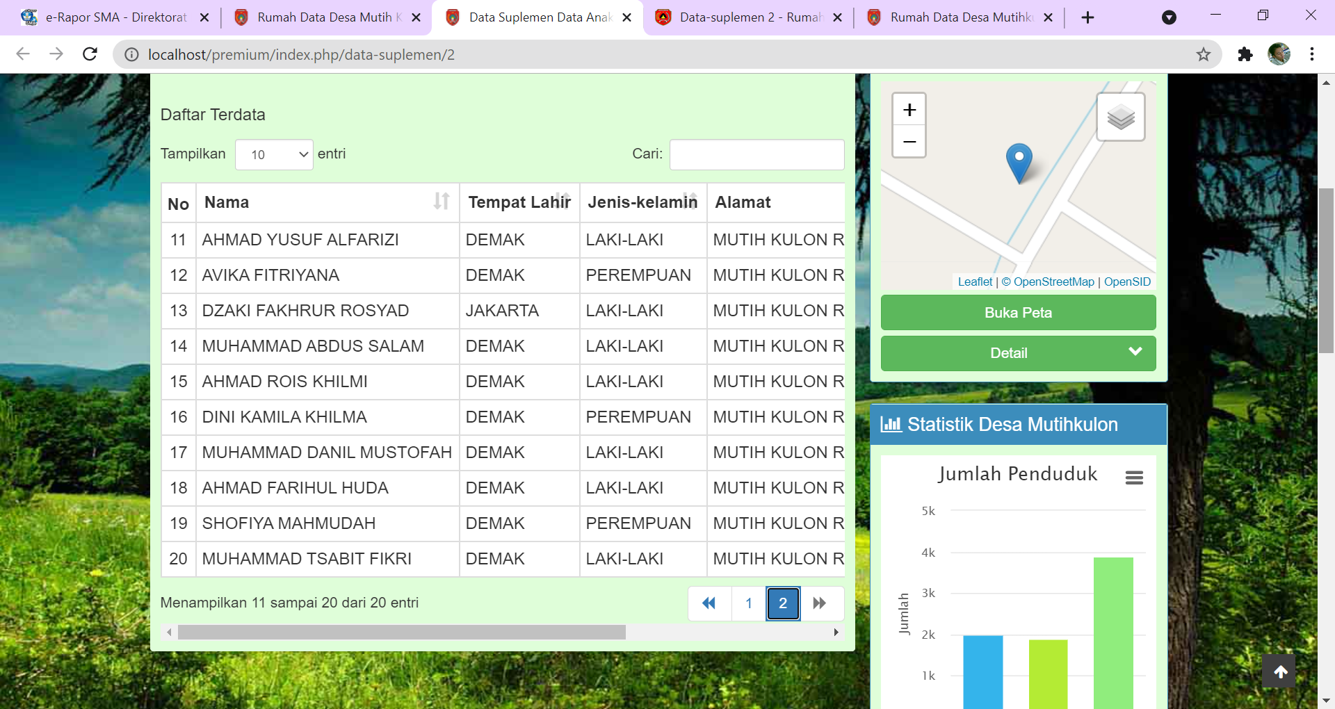Open the browser extensions puzzle icon
This screenshot has width=1335, height=709.
(1245, 54)
